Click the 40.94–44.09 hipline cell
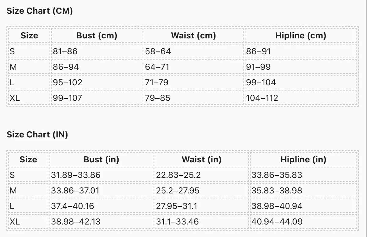 304,221
